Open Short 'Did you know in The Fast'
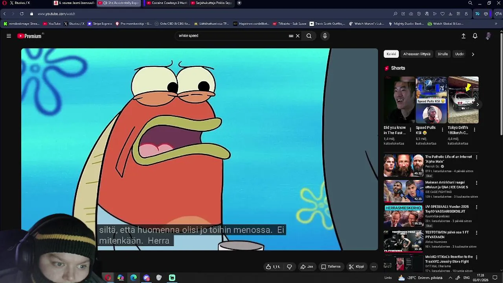The height and width of the screenshot is (283, 503). point(399,100)
